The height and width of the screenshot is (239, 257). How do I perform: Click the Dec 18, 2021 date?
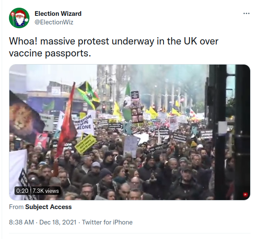58,222
